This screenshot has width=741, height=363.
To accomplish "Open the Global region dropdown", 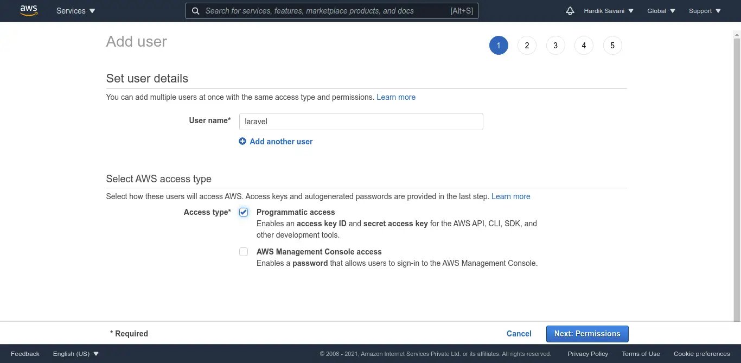I will coord(661,11).
